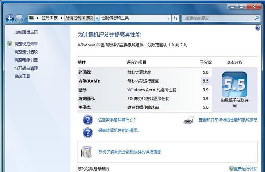265x172 pixels.
Task: Open 打开磁盘清理 link
Action: (26, 68)
